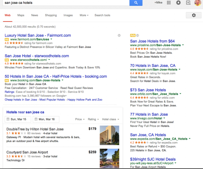
Task: Expand dropdown arrow next to kayak.com URL
Action: pos(180,69)
